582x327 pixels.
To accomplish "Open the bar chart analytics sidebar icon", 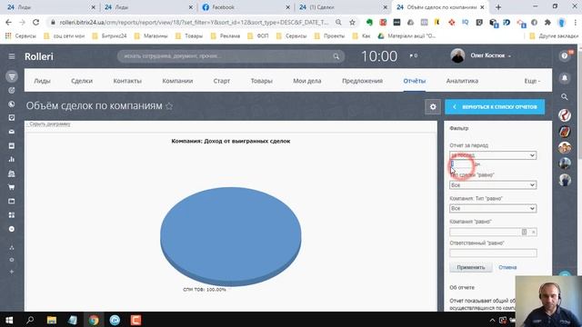I will tap(12, 160).
